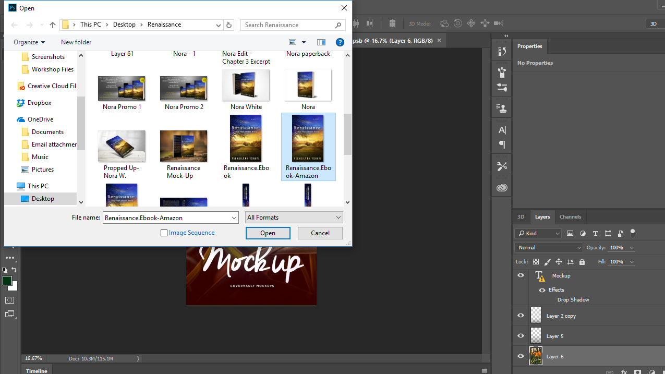Open the Character panel icon
This screenshot has width=665, height=374.
(x=502, y=130)
